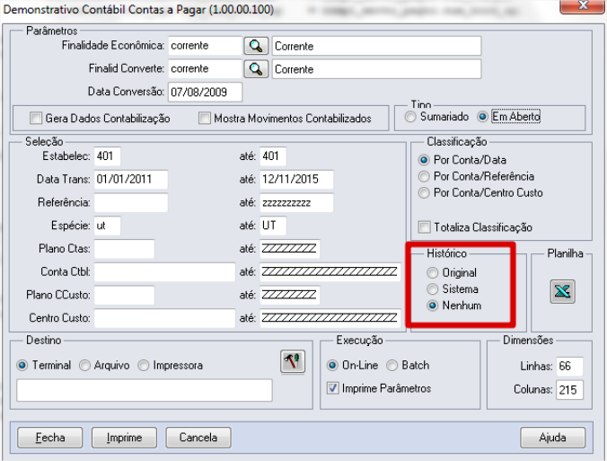
Task: Focus Plano Ctas até field
Action: [x=290, y=249]
